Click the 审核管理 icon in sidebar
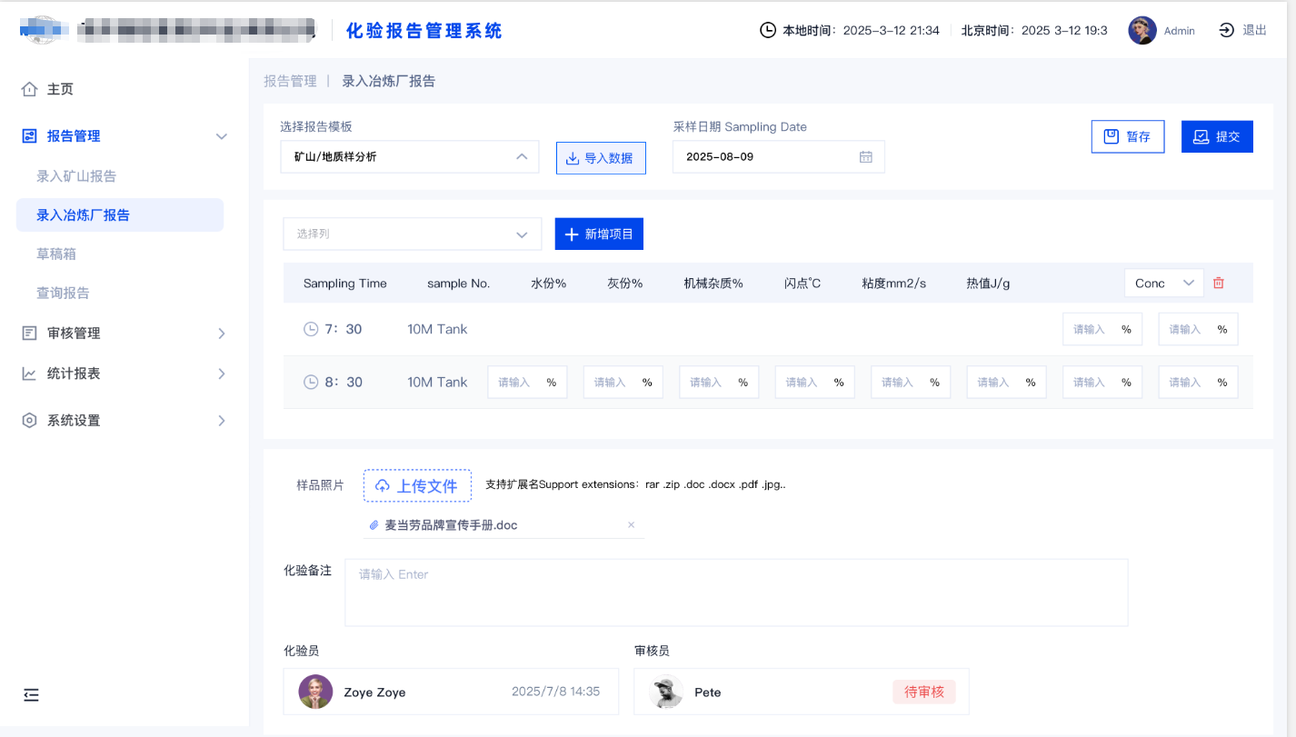The width and height of the screenshot is (1296, 737). tap(31, 333)
